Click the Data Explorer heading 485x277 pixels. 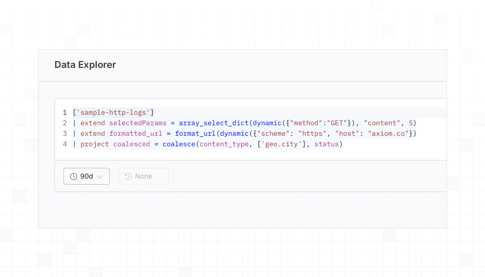click(x=85, y=65)
